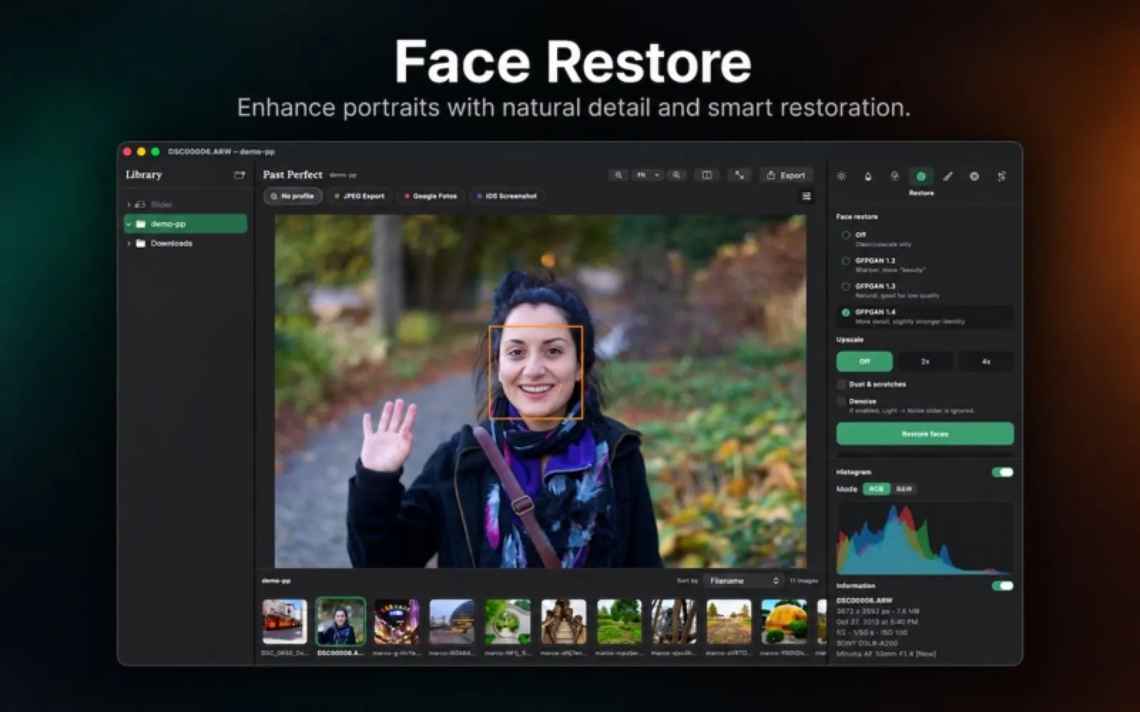Open the droplet color tool icon
Image resolution: width=1140 pixels, height=712 pixels.
coord(868,177)
